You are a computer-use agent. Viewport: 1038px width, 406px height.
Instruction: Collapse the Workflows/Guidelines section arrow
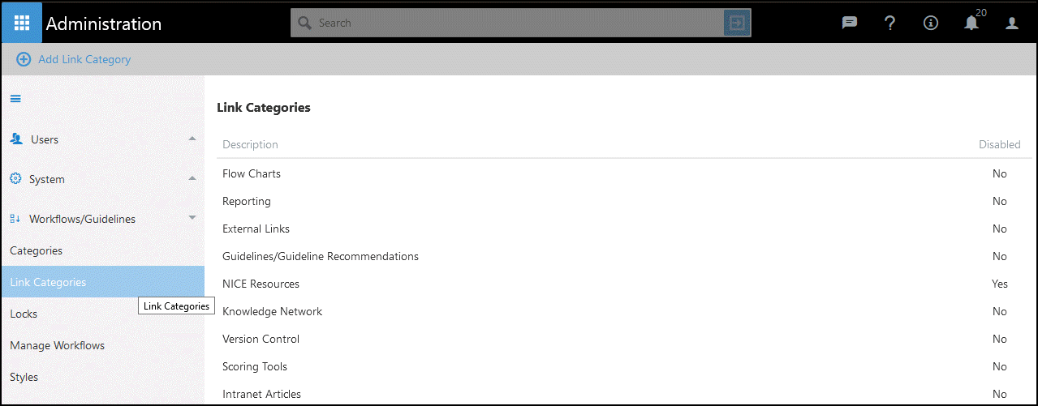[x=192, y=218]
